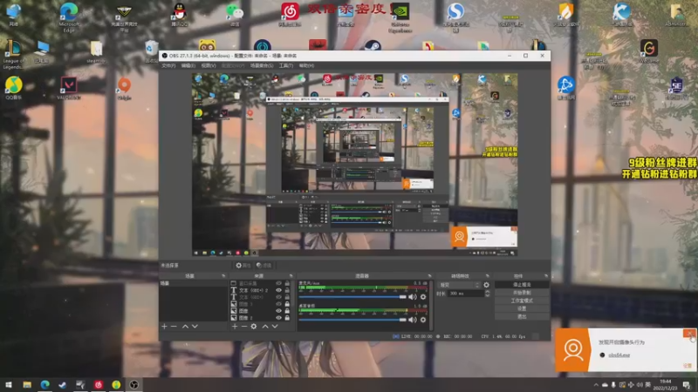Show hidden system tray icons chevron
Screen dimensions: 698x392
pyautogui.click(x=596, y=384)
